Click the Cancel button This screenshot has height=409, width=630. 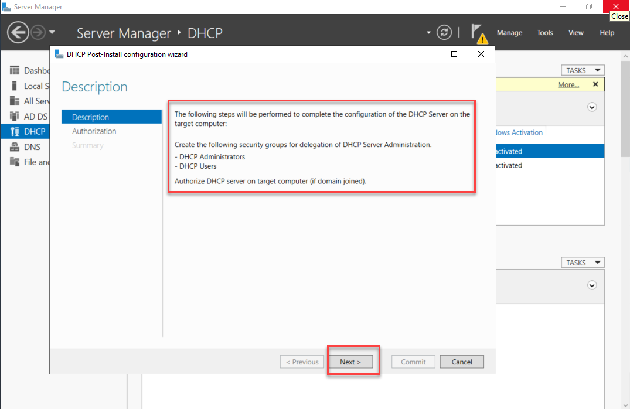(x=462, y=362)
